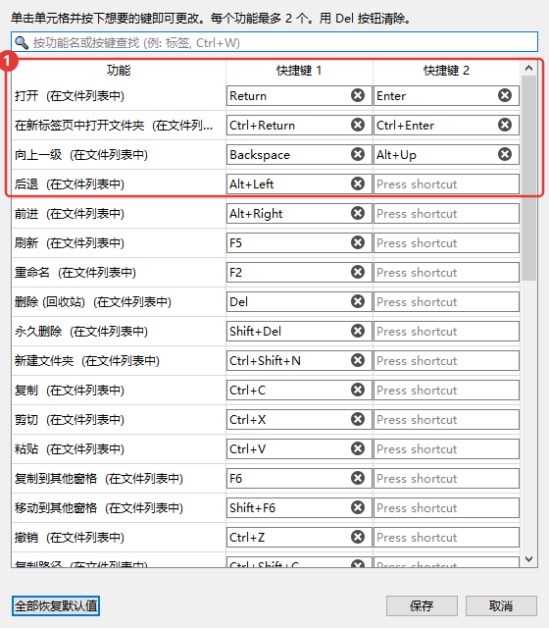
Task: Click empty second shortcut for 永久删除
Action: pyautogui.click(x=447, y=332)
